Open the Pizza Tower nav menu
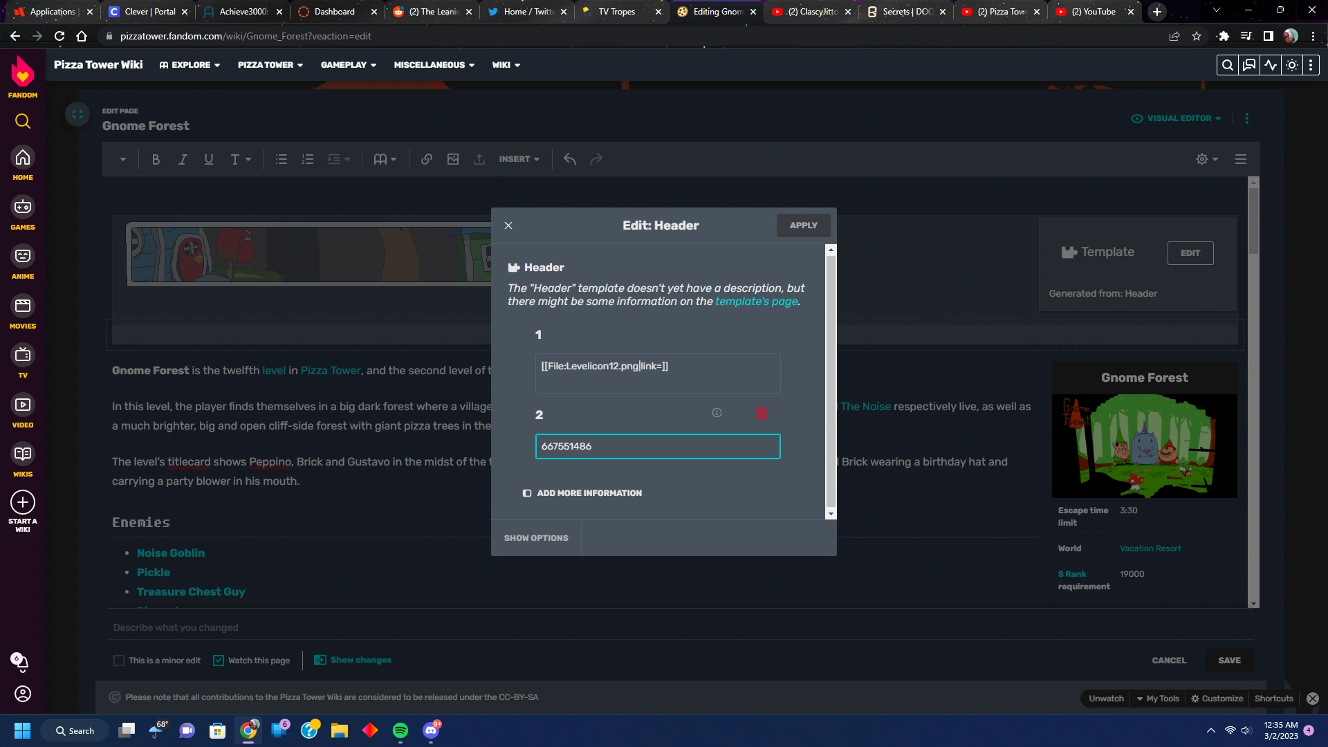The width and height of the screenshot is (1328, 747). click(x=270, y=65)
